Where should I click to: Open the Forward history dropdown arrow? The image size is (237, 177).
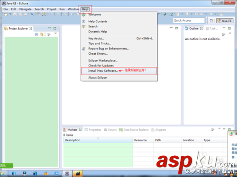tap(215, 14)
